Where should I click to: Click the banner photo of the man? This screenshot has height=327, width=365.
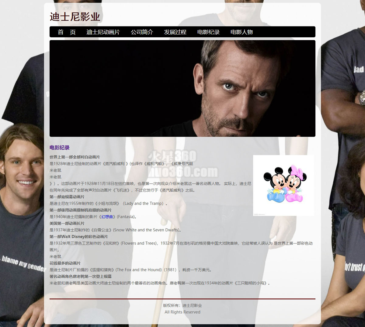click(182, 88)
